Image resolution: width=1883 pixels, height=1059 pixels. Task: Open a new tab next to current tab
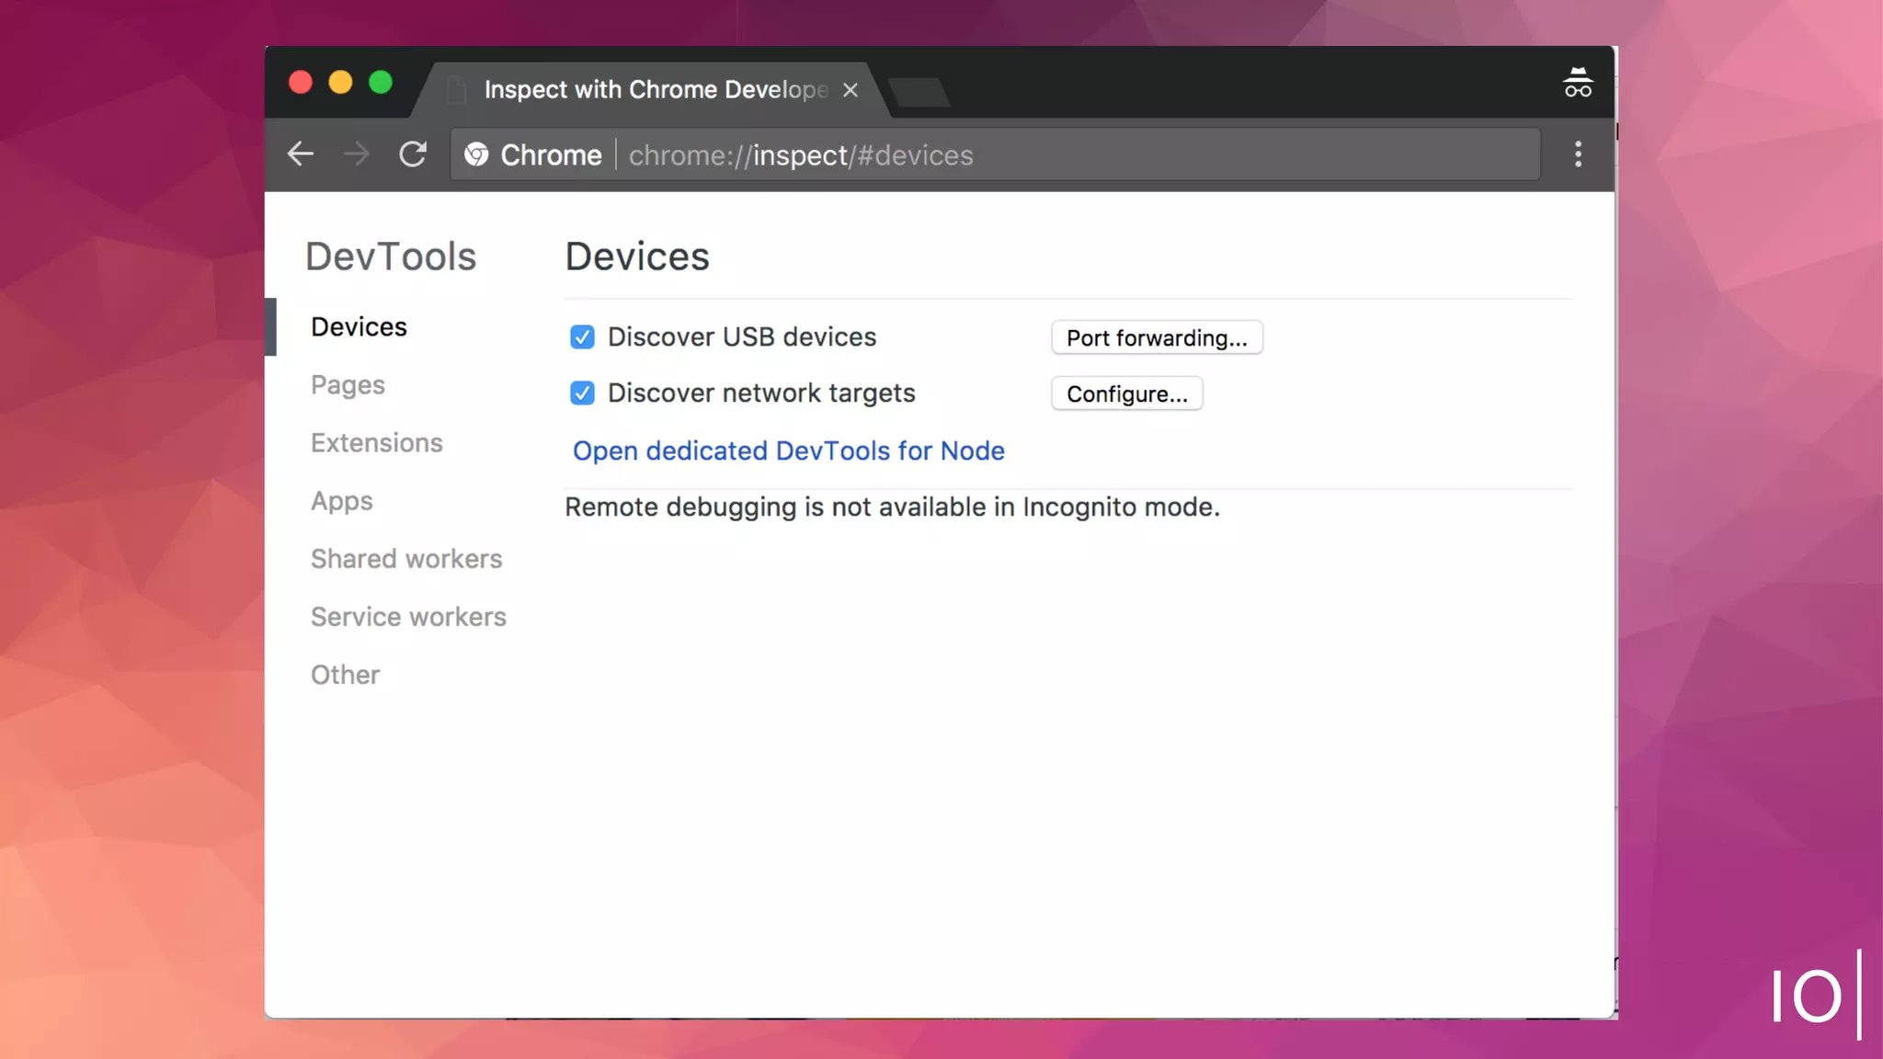click(919, 92)
